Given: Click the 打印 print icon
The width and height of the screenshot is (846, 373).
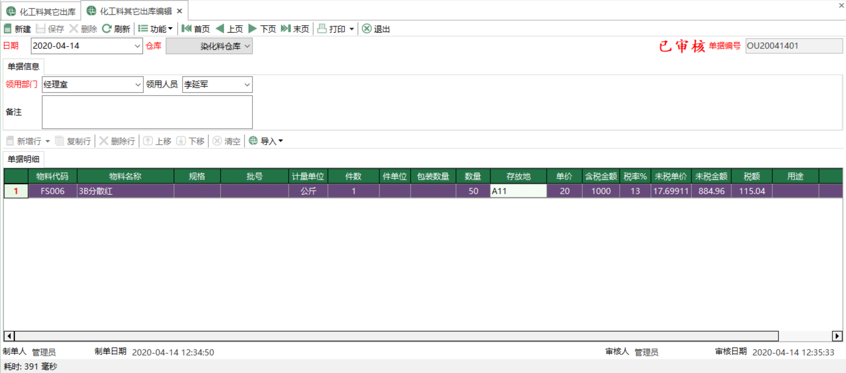Looking at the screenshot, I should pos(322,29).
